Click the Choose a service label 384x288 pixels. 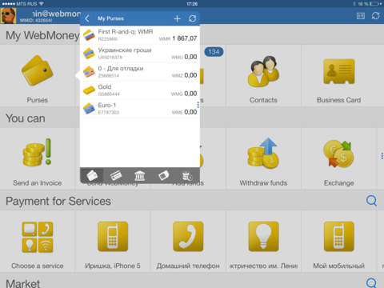point(38,266)
